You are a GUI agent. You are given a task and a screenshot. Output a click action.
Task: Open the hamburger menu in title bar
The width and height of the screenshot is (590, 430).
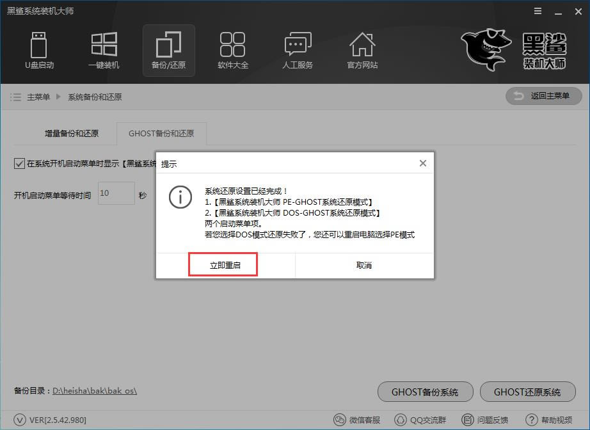[x=538, y=12]
